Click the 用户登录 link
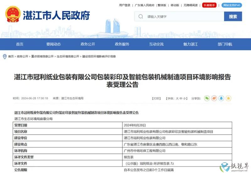 [x=125, y=5]
